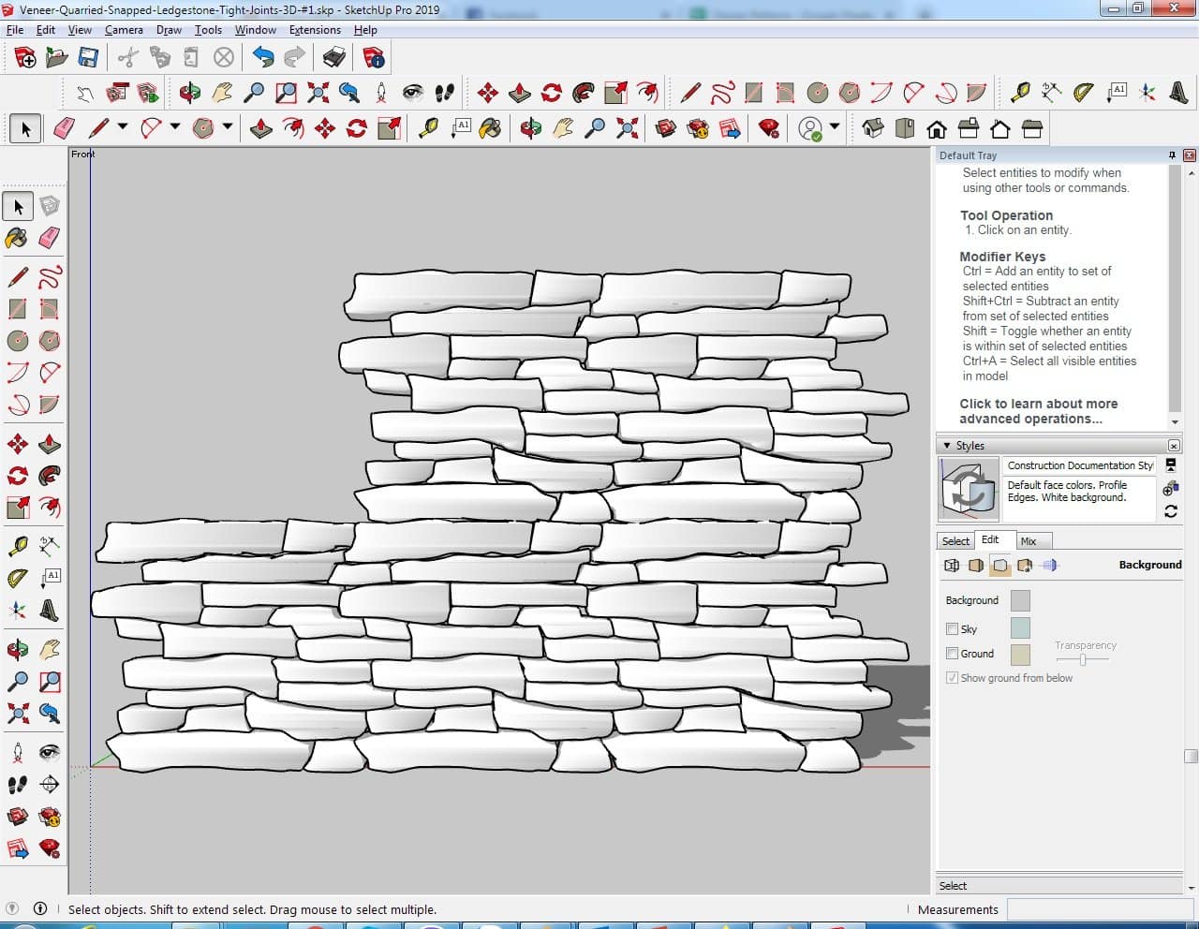Click the Background color swatch
The width and height of the screenshot is (1199, 929).
(x=1020, y=600)
